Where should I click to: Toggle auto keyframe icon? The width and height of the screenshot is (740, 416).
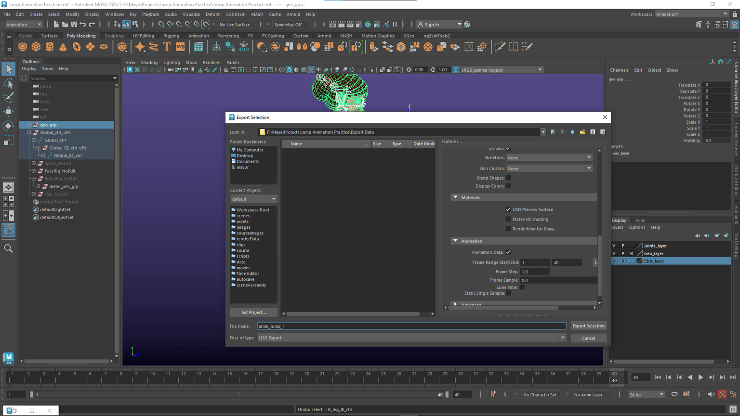click(x=722, y=394)
